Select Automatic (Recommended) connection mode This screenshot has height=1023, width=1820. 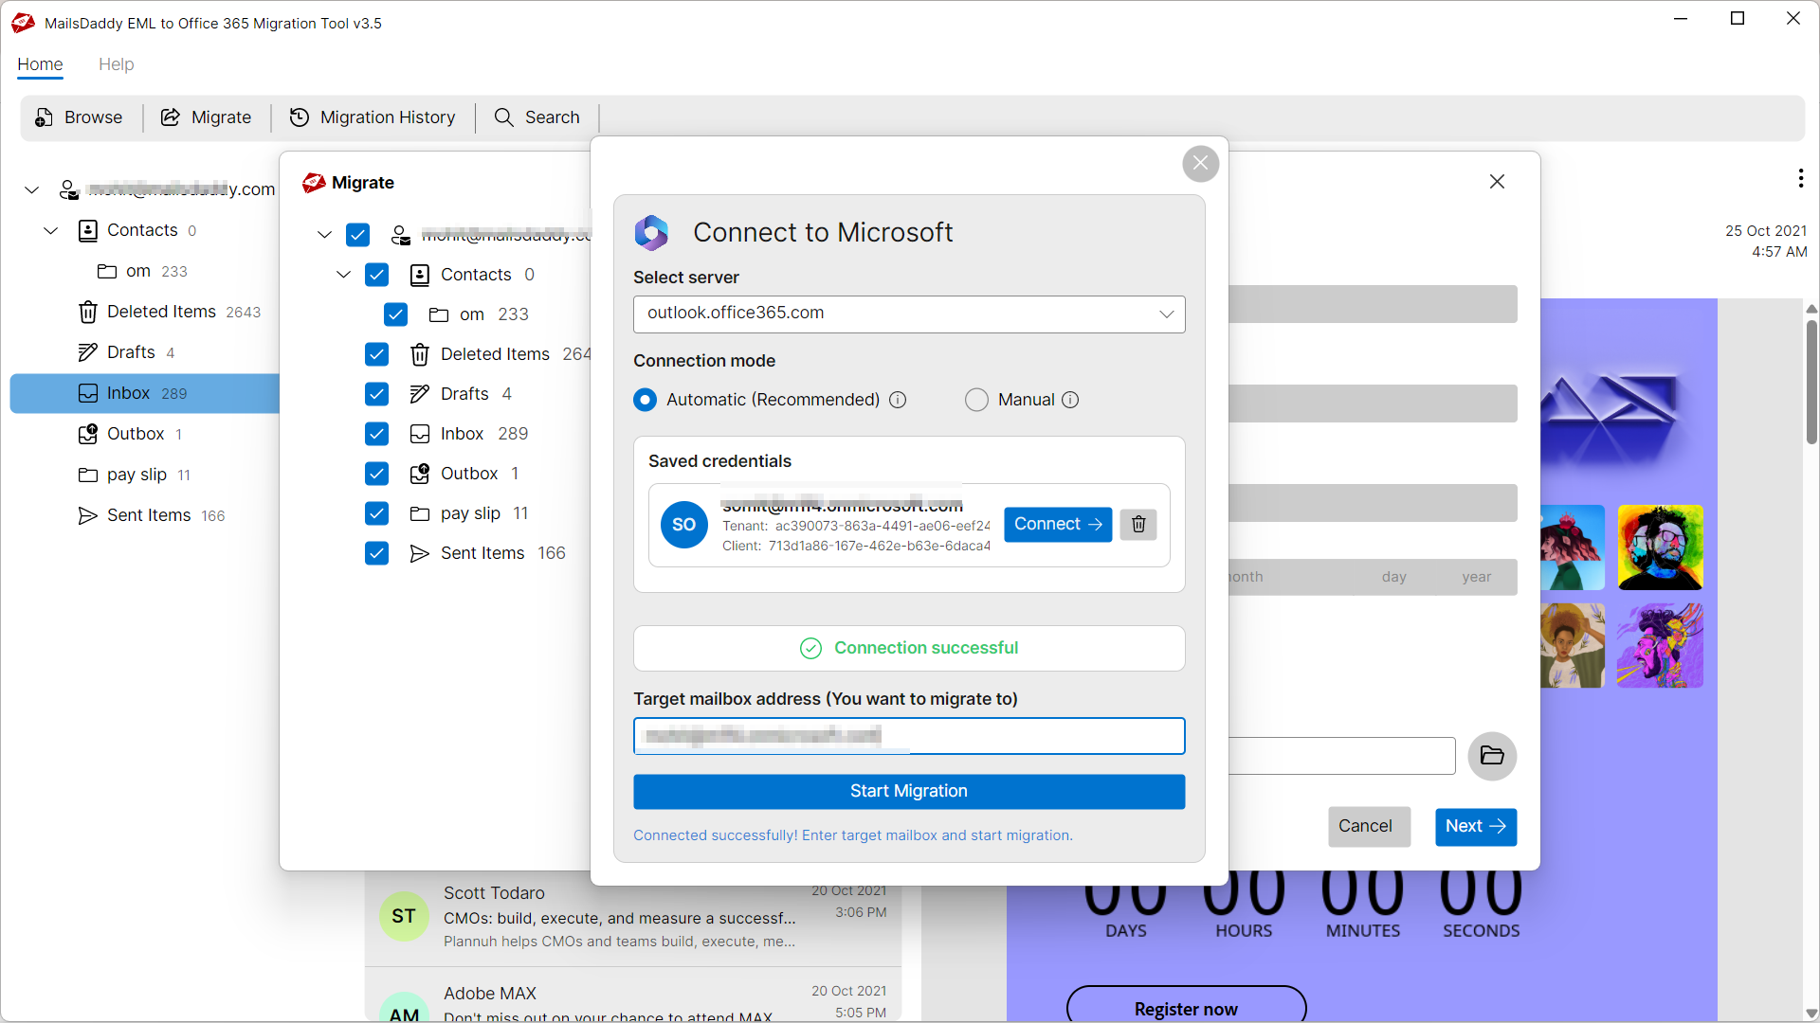(645, 400)
